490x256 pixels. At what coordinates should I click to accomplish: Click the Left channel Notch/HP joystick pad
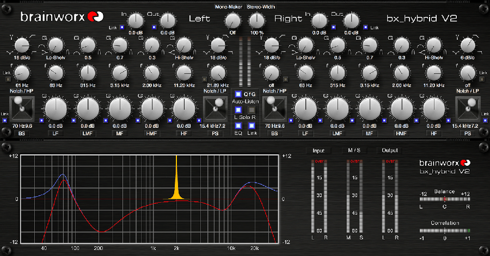[21, 108]
